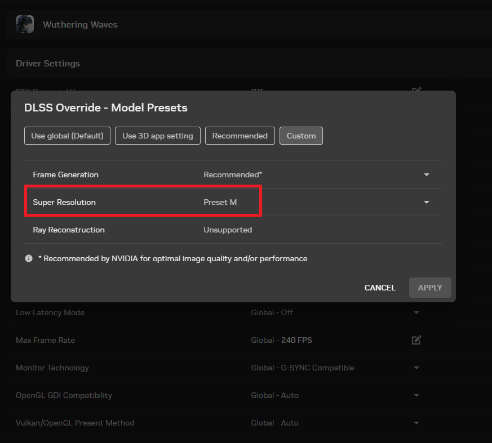Click the OpenGL GDI Compatibility label

pos(64,395)
